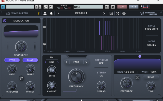Select previous FM waveform before Sine

coord(46,62)
